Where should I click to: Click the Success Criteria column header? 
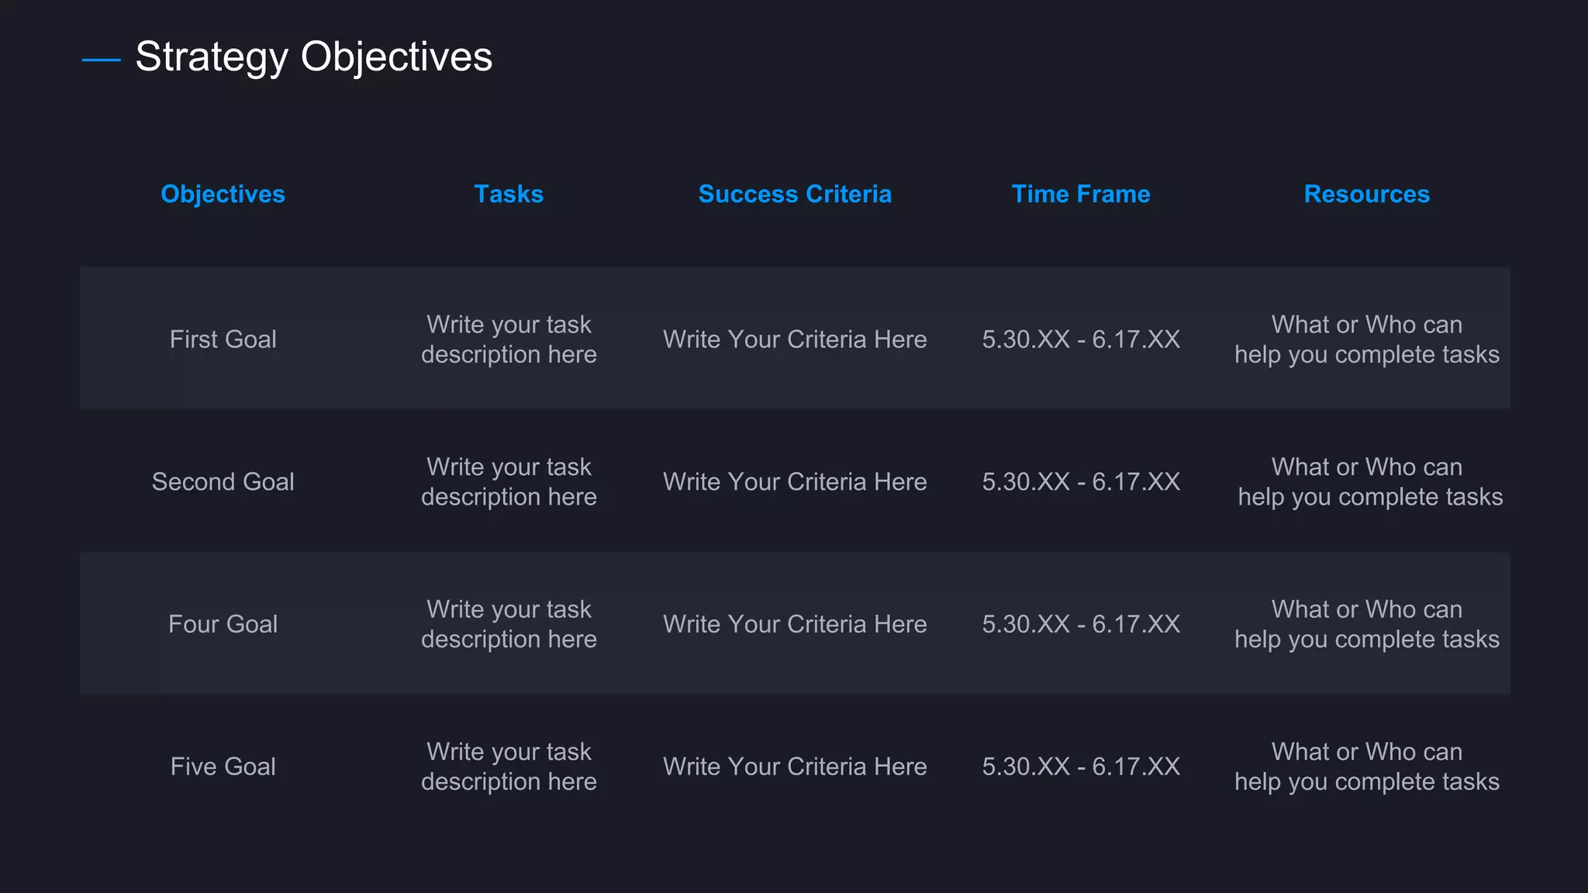pos(795,194)
